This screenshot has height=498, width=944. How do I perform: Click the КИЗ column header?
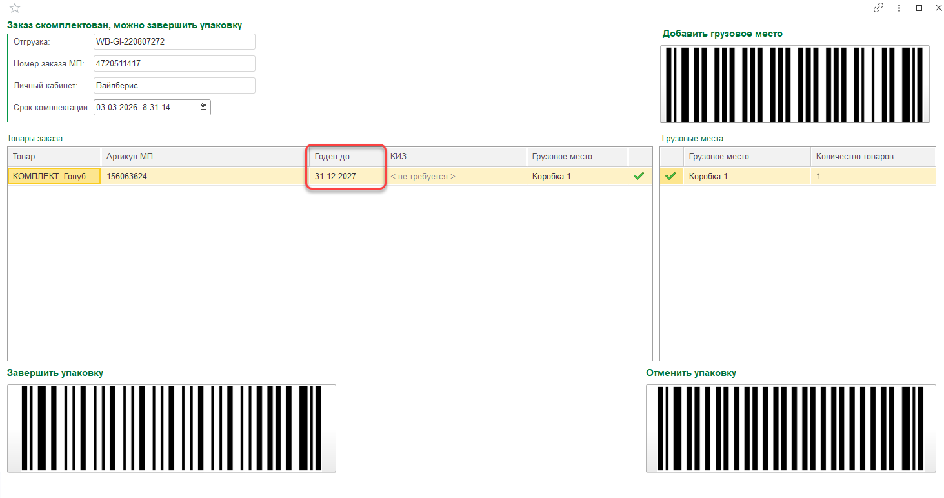point(456,157)
